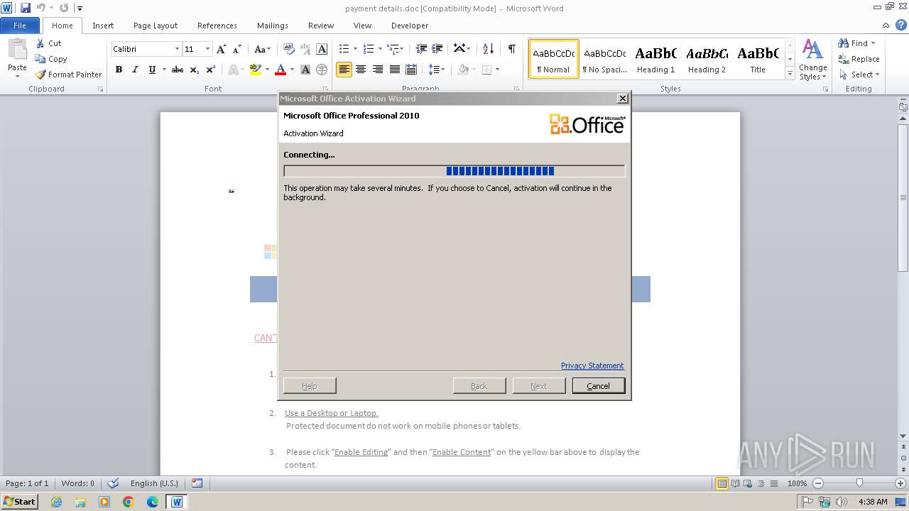This screenshot has height=511, width=909.
Task: Open Internet Explorer from the taskbar
Action: point(56,502)
